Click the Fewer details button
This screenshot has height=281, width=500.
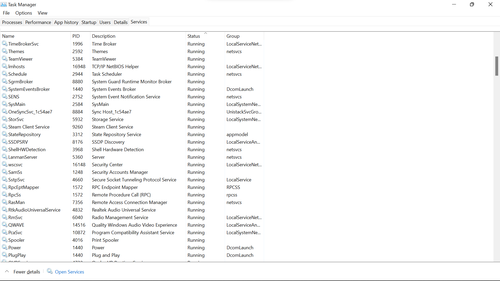[23, 272]
